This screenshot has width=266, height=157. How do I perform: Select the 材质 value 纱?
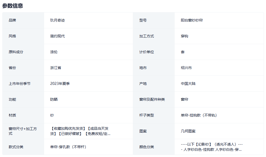point(52,115)
